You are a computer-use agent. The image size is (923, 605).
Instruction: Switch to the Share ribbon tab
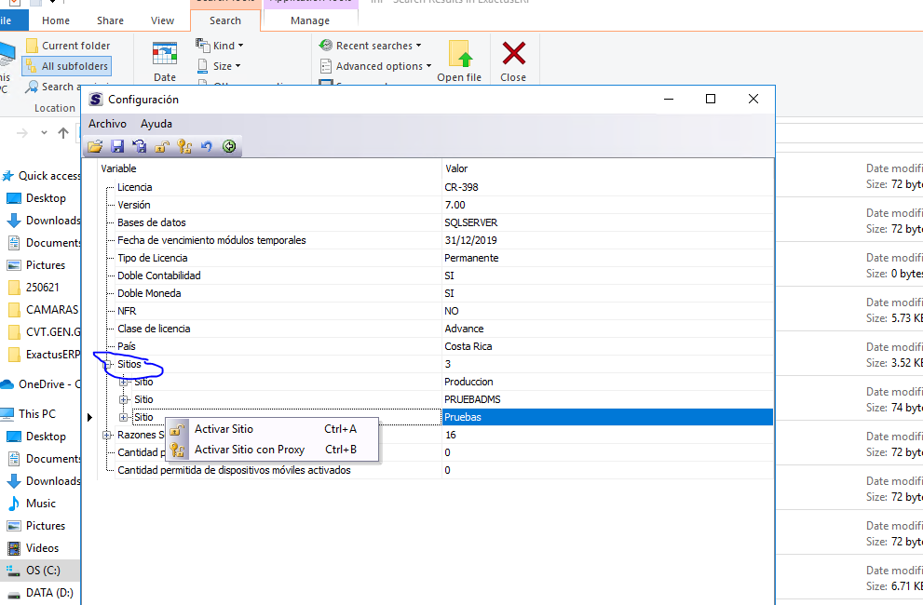[110, 20]
